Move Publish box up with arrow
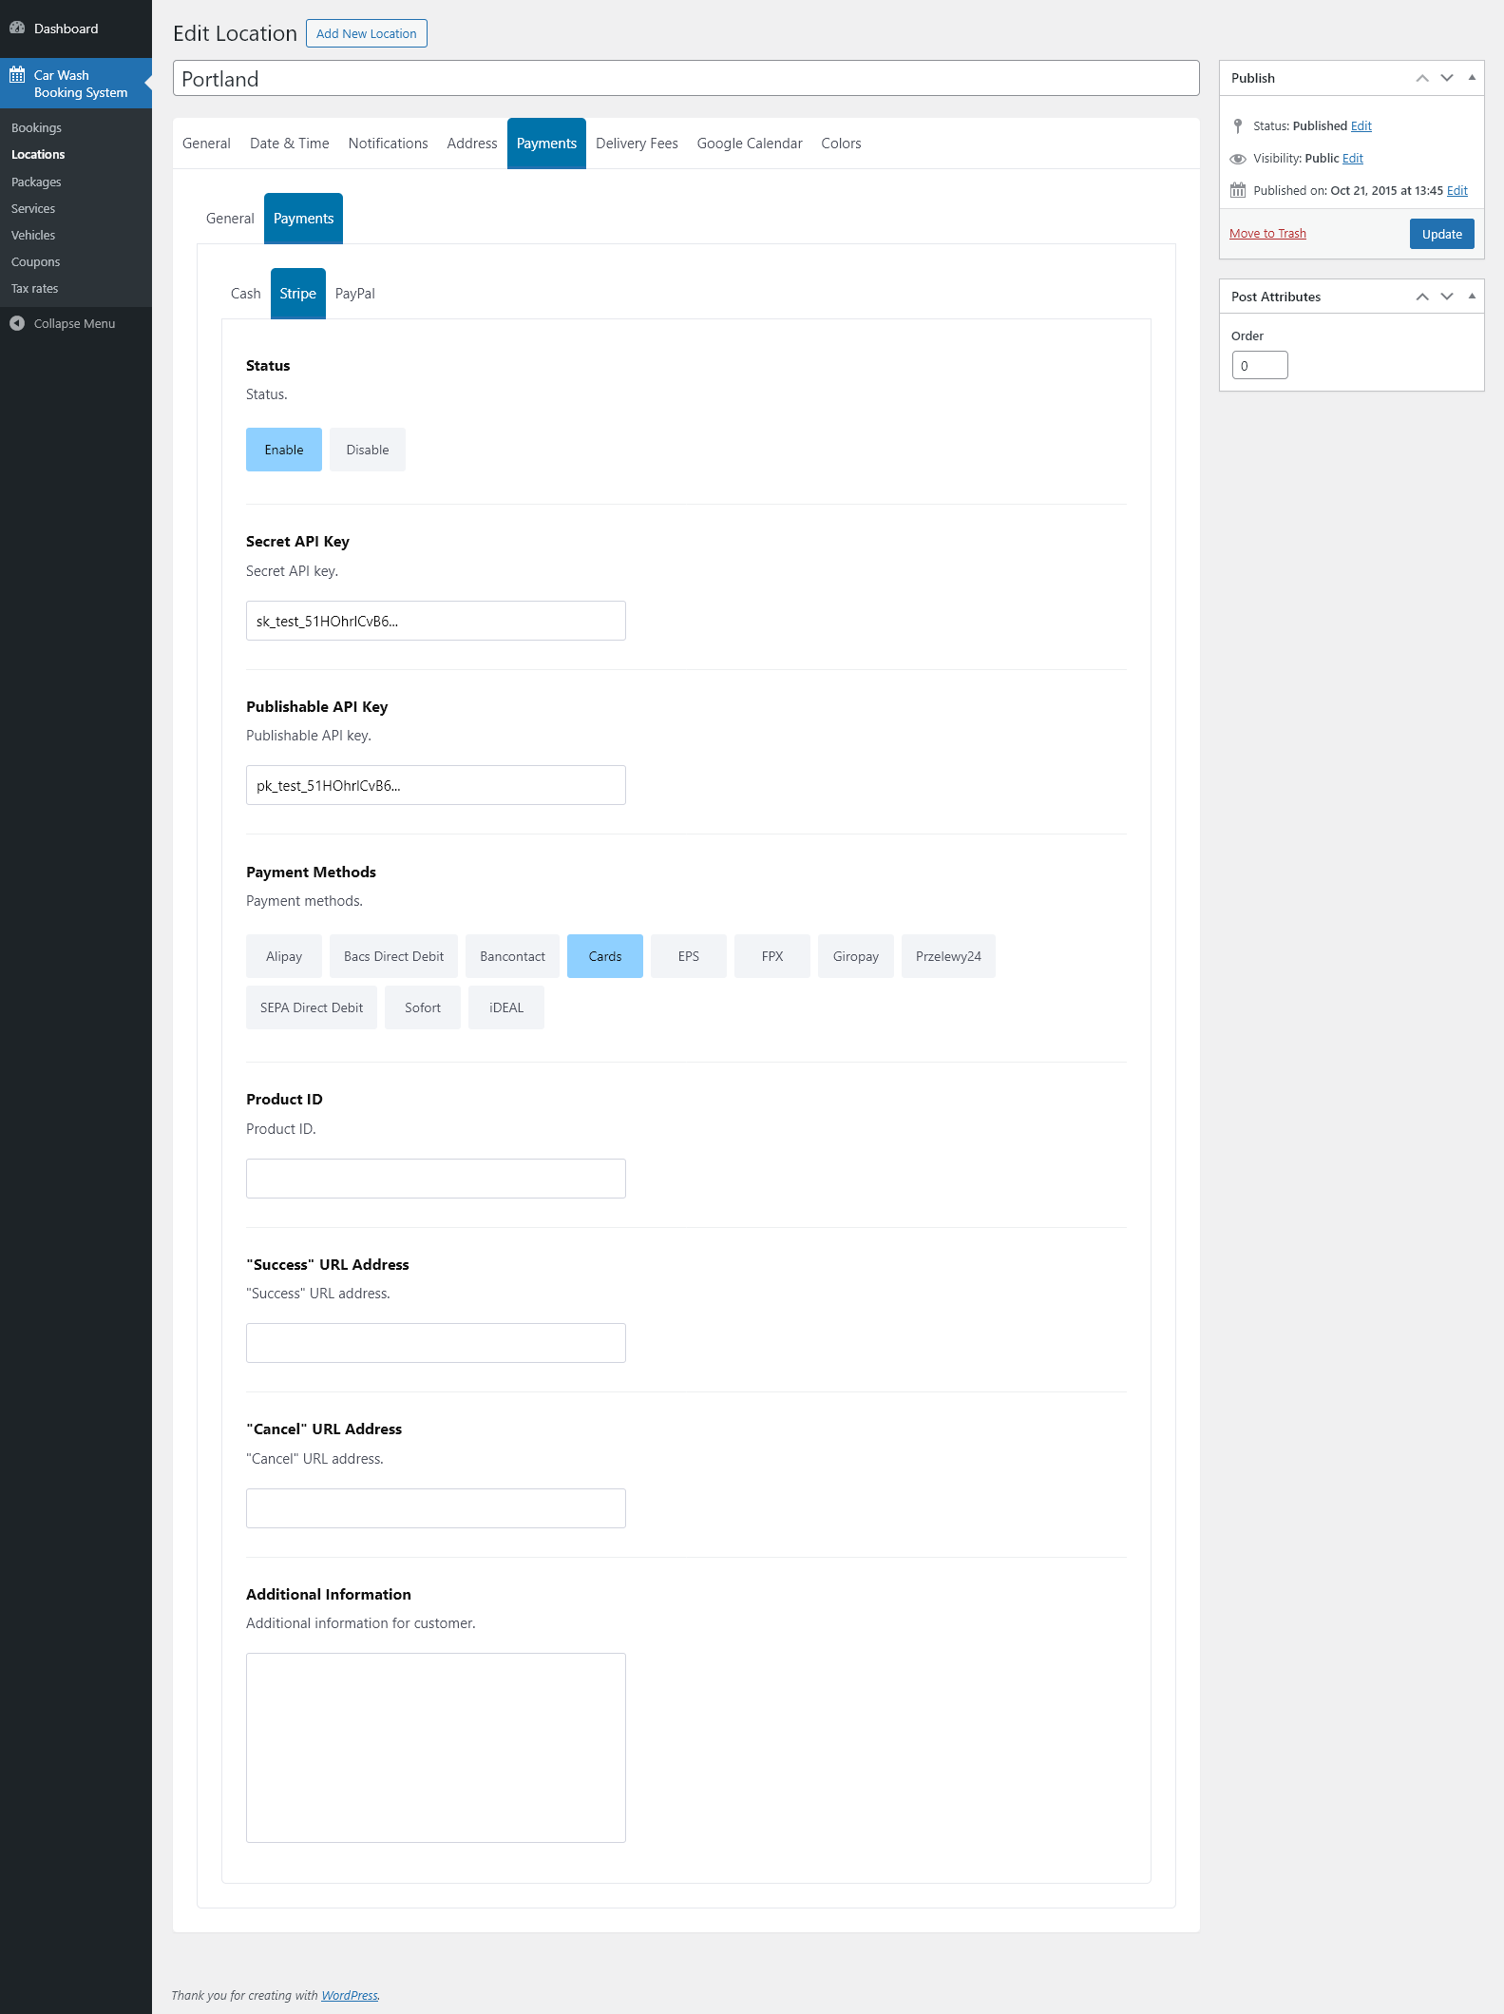Image resolution: width=1504 pixels, height=2014 pixels. click(1422, 78)
